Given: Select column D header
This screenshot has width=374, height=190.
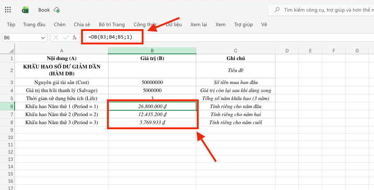Looking at the screenshot, I should coord(287,51).
